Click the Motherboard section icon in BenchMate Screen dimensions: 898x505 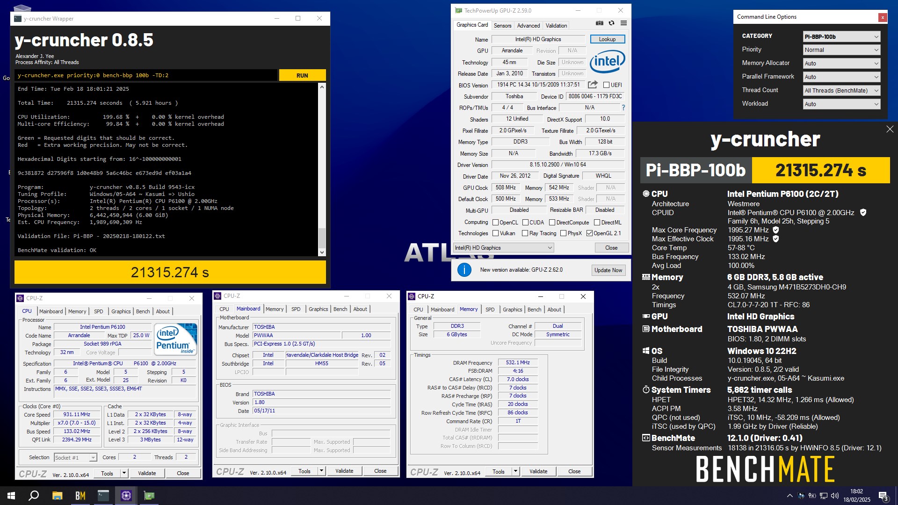pyautogui.click(x=646, y=329)
